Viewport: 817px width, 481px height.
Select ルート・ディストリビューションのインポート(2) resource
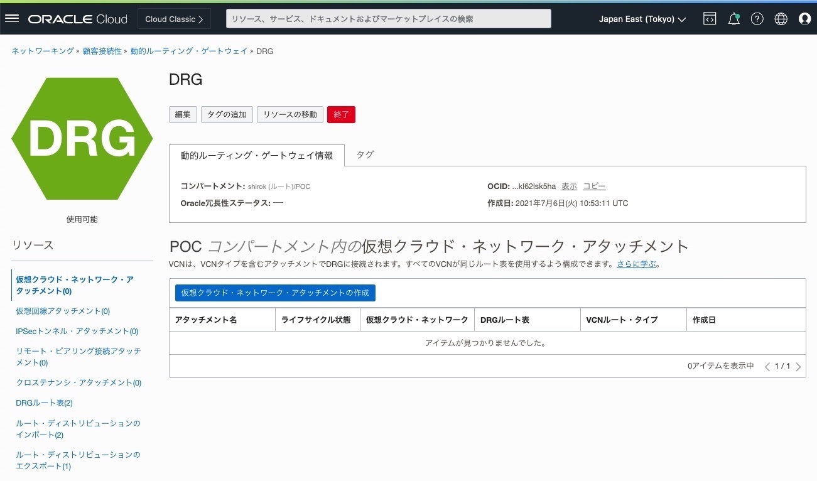click(x=78, y=429)
